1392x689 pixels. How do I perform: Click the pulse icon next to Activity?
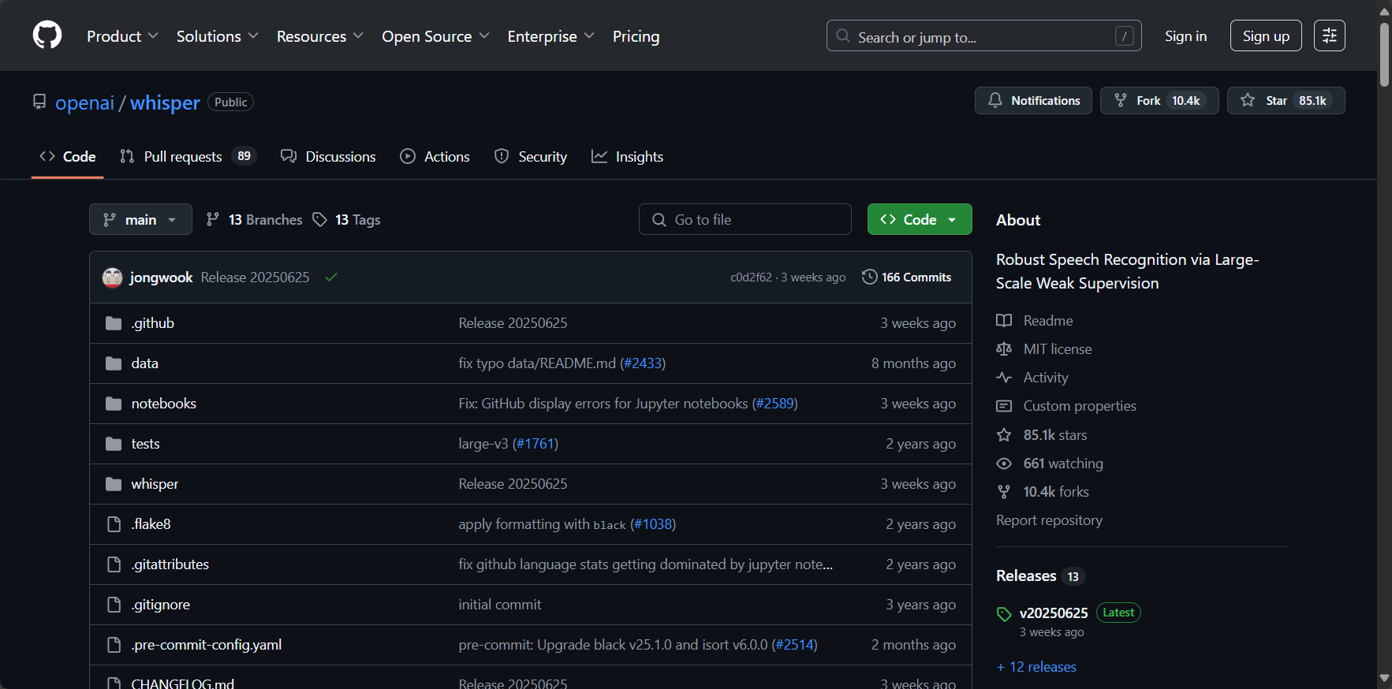point(1004,378)
